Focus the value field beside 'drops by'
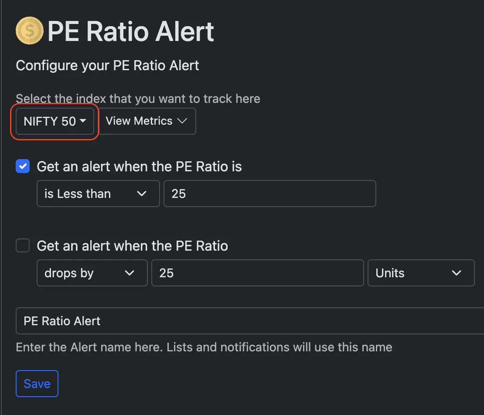 (257, 273)
